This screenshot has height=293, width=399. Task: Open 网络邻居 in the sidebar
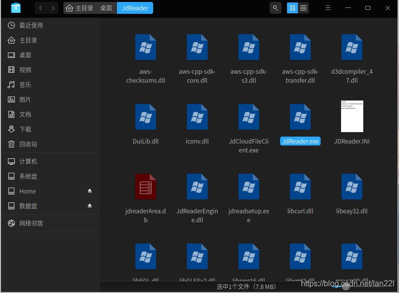tap(51, 223)
